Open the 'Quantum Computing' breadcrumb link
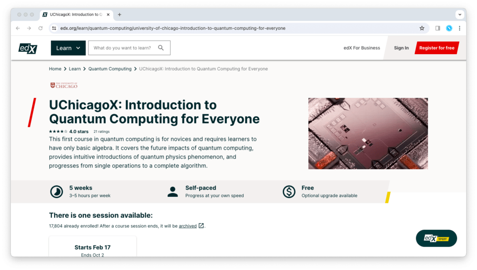The image size is (477, 270). 110,69
